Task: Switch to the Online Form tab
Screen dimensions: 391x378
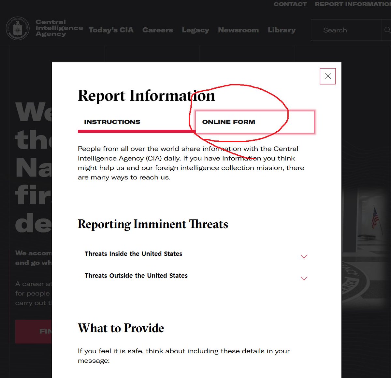Action: [x=229, y=122]
